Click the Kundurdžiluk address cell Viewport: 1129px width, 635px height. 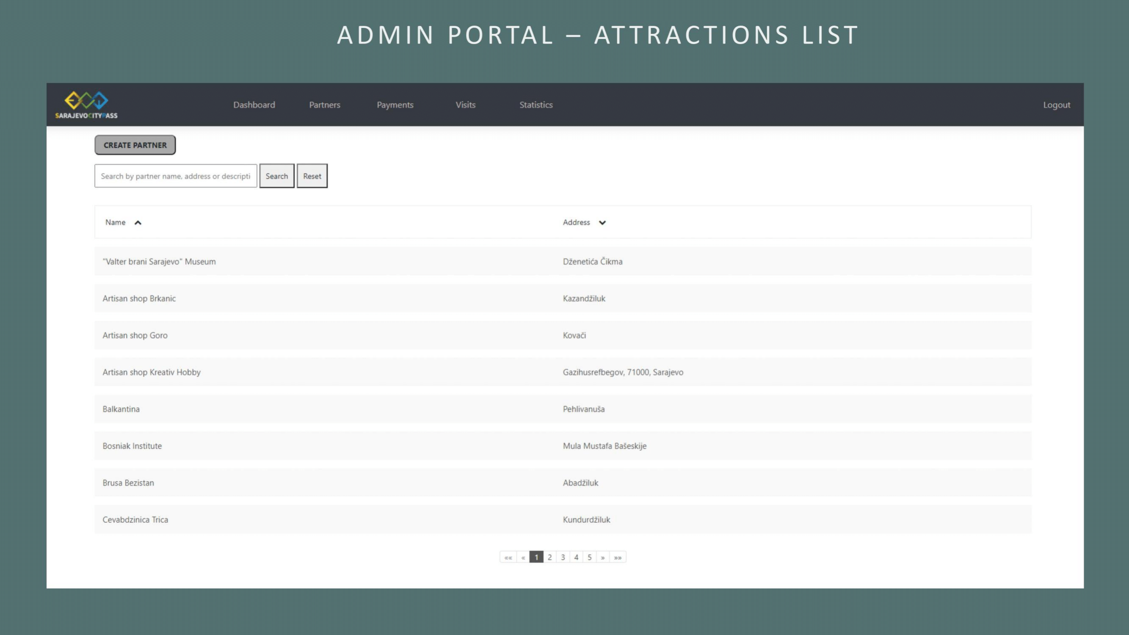586,519
